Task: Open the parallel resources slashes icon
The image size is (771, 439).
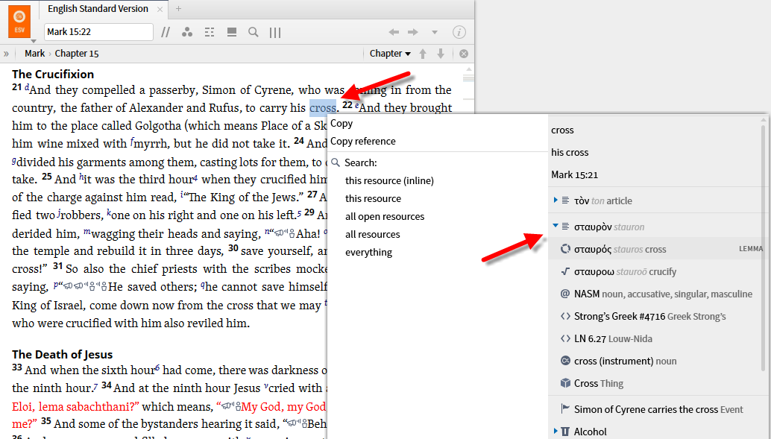Action: 166,33
